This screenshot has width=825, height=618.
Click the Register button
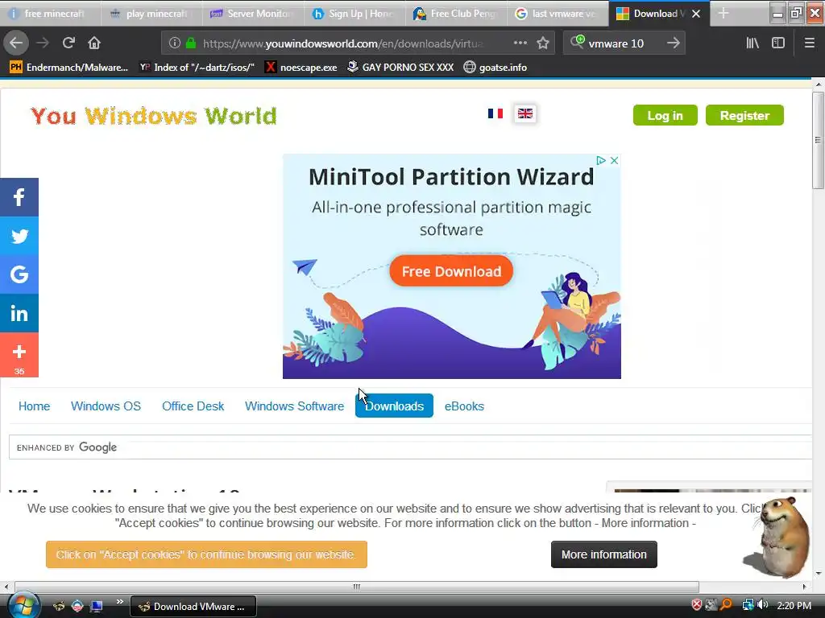coord(744,115)
